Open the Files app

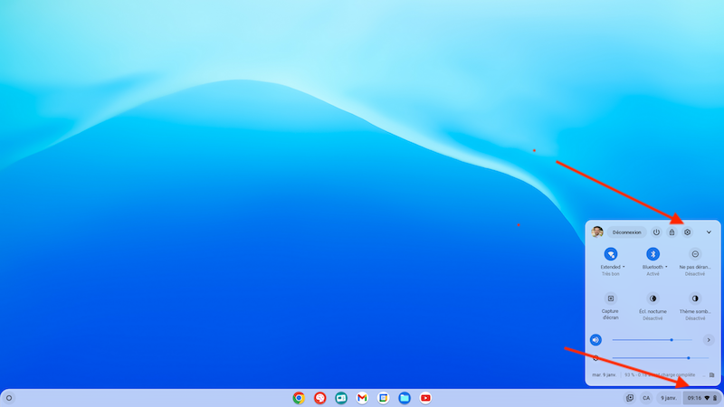(405, 398)
